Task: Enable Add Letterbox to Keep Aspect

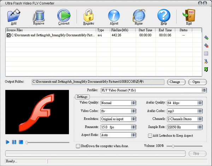Action: coord(150,135)
